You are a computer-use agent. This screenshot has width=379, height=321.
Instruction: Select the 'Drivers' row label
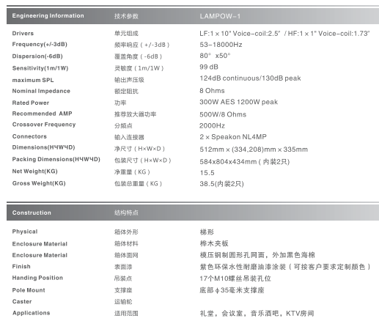coord(23,33)
